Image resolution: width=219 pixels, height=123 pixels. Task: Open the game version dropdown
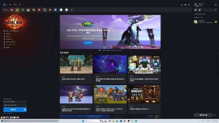(15, 102)
